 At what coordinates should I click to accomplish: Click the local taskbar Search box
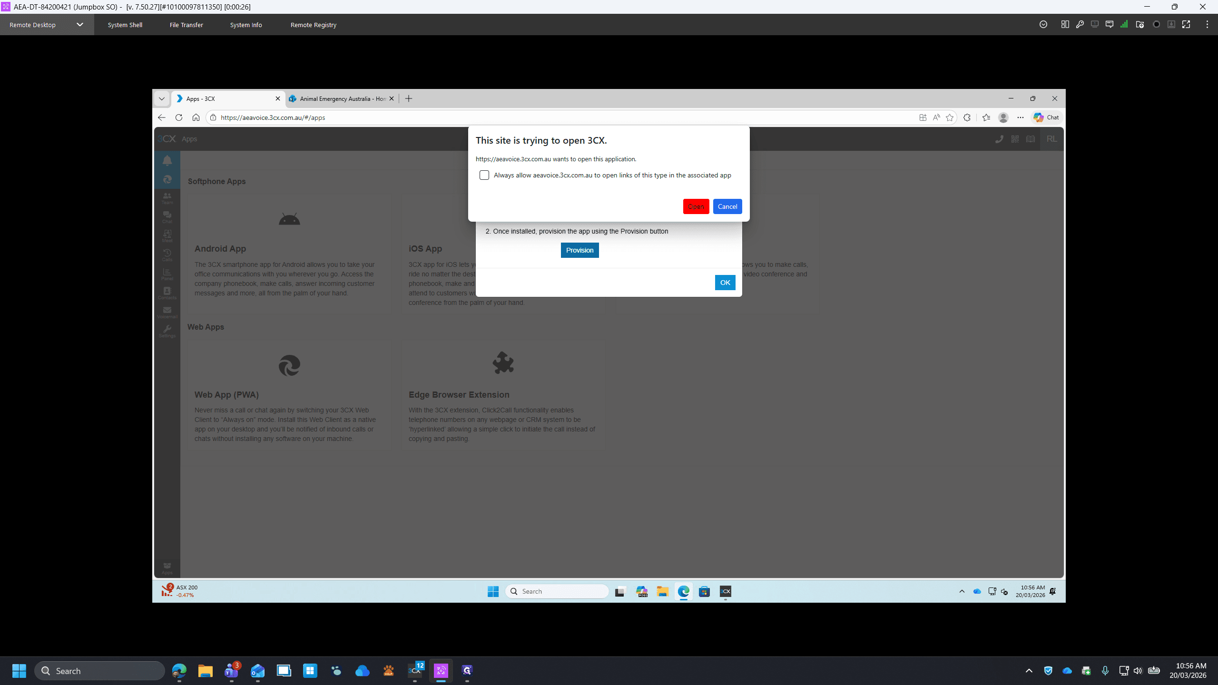pyautogui.click(x=100, y=671)
